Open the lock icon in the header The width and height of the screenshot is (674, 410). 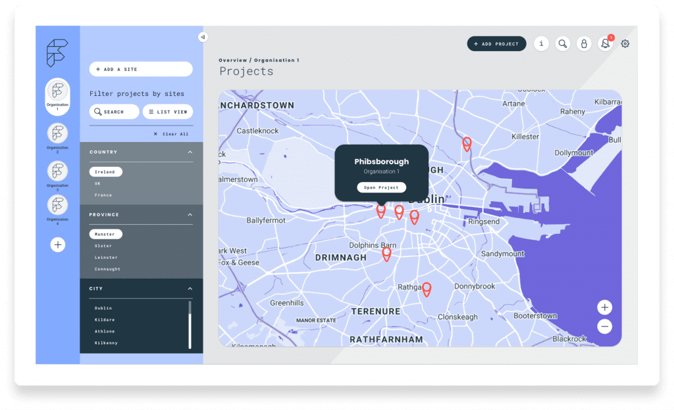click(x=584, y=44)
